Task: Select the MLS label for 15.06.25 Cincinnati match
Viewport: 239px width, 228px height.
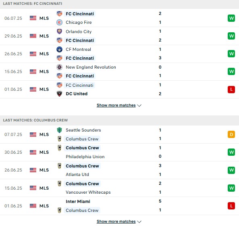Action: click(x=44, y=71)
